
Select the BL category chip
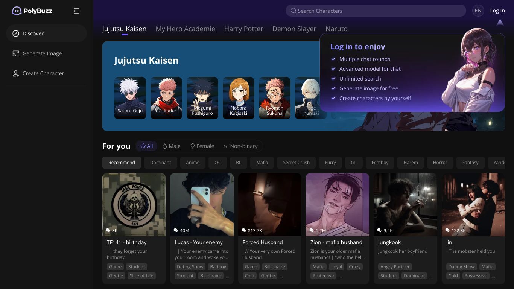tap(239, 163)
